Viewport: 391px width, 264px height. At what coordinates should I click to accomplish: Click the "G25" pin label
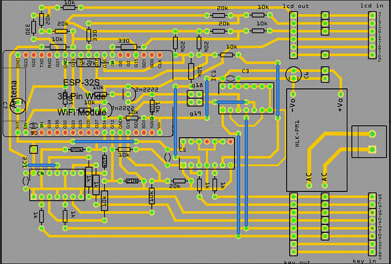click(x=81, y=124)
